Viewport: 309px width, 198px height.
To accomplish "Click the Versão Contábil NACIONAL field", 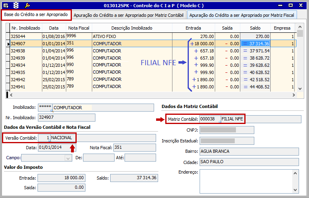I will point(103,138).
